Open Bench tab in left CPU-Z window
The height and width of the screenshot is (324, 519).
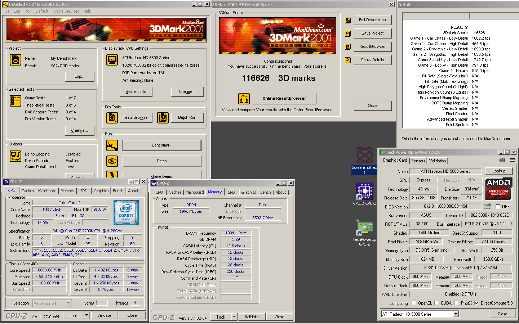pos(118,191)
